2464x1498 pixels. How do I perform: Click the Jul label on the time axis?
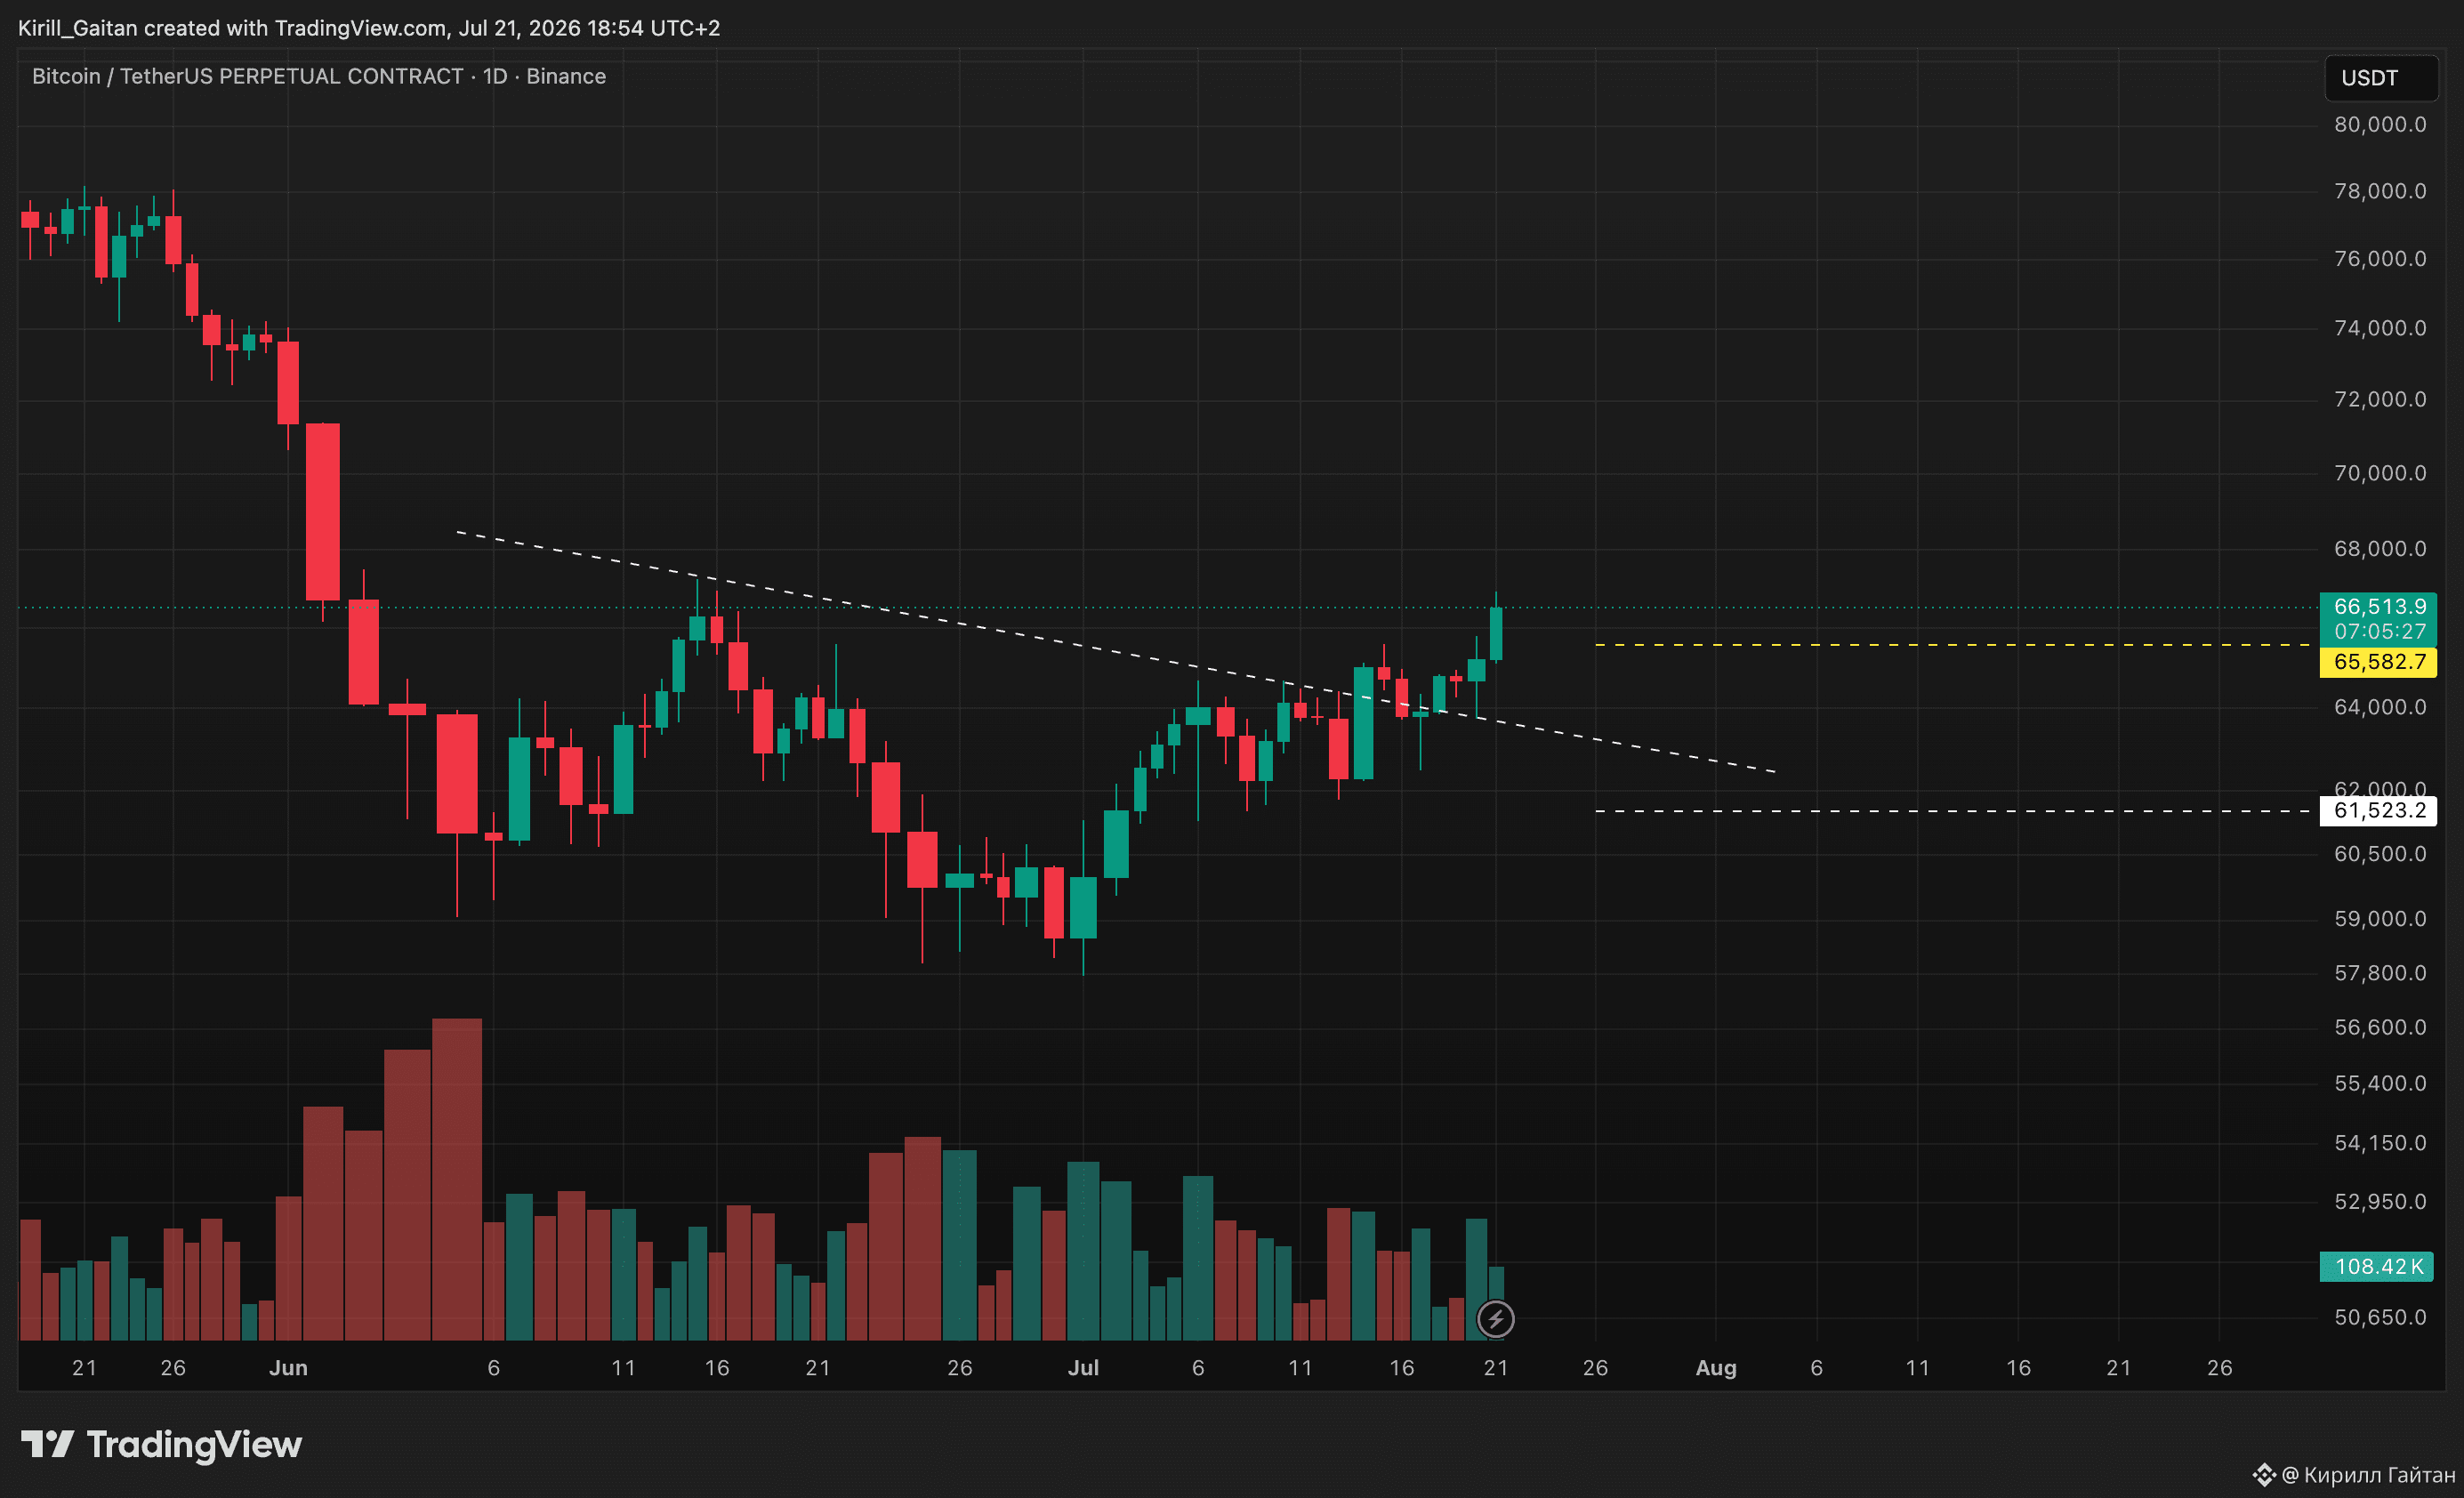1083,1368
